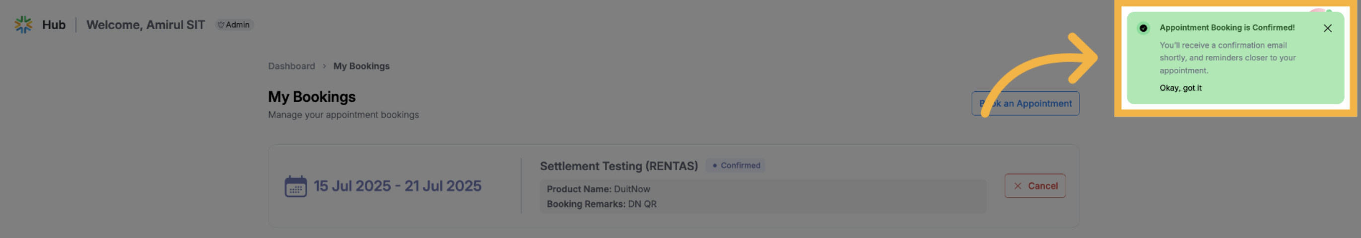
Task: Click the Hub starburst logo
Action: coord(23,24)
